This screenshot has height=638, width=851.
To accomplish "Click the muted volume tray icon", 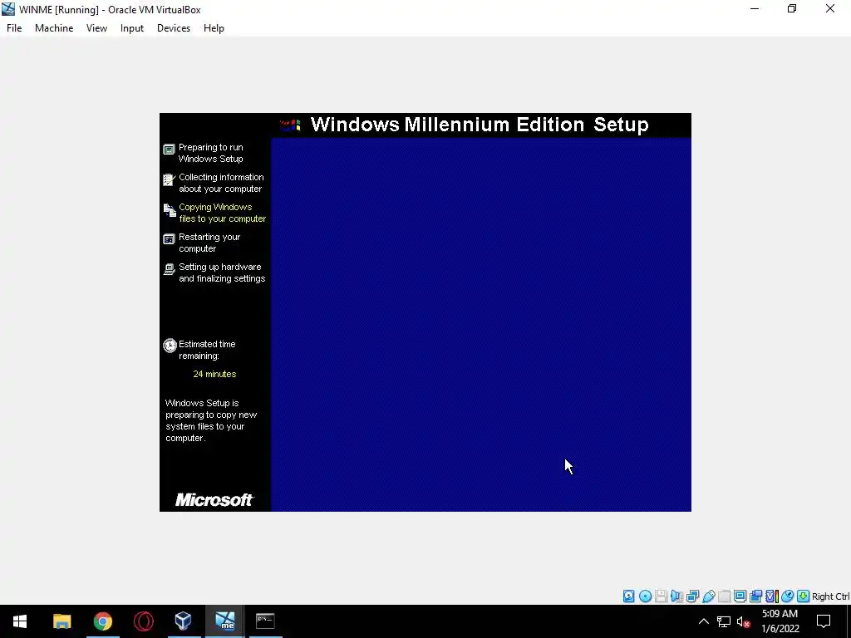I will coord(744,622).
